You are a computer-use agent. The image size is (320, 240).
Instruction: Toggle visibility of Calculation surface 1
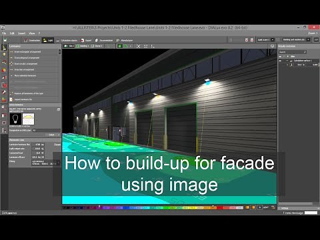click(280, 61)
